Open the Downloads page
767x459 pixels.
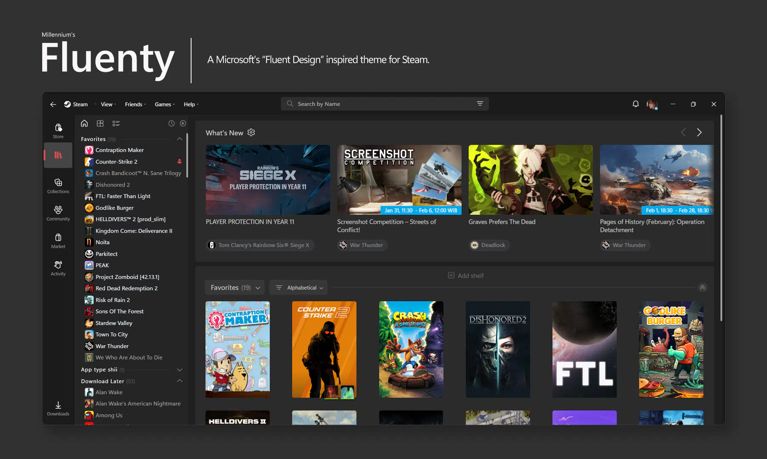58,408
